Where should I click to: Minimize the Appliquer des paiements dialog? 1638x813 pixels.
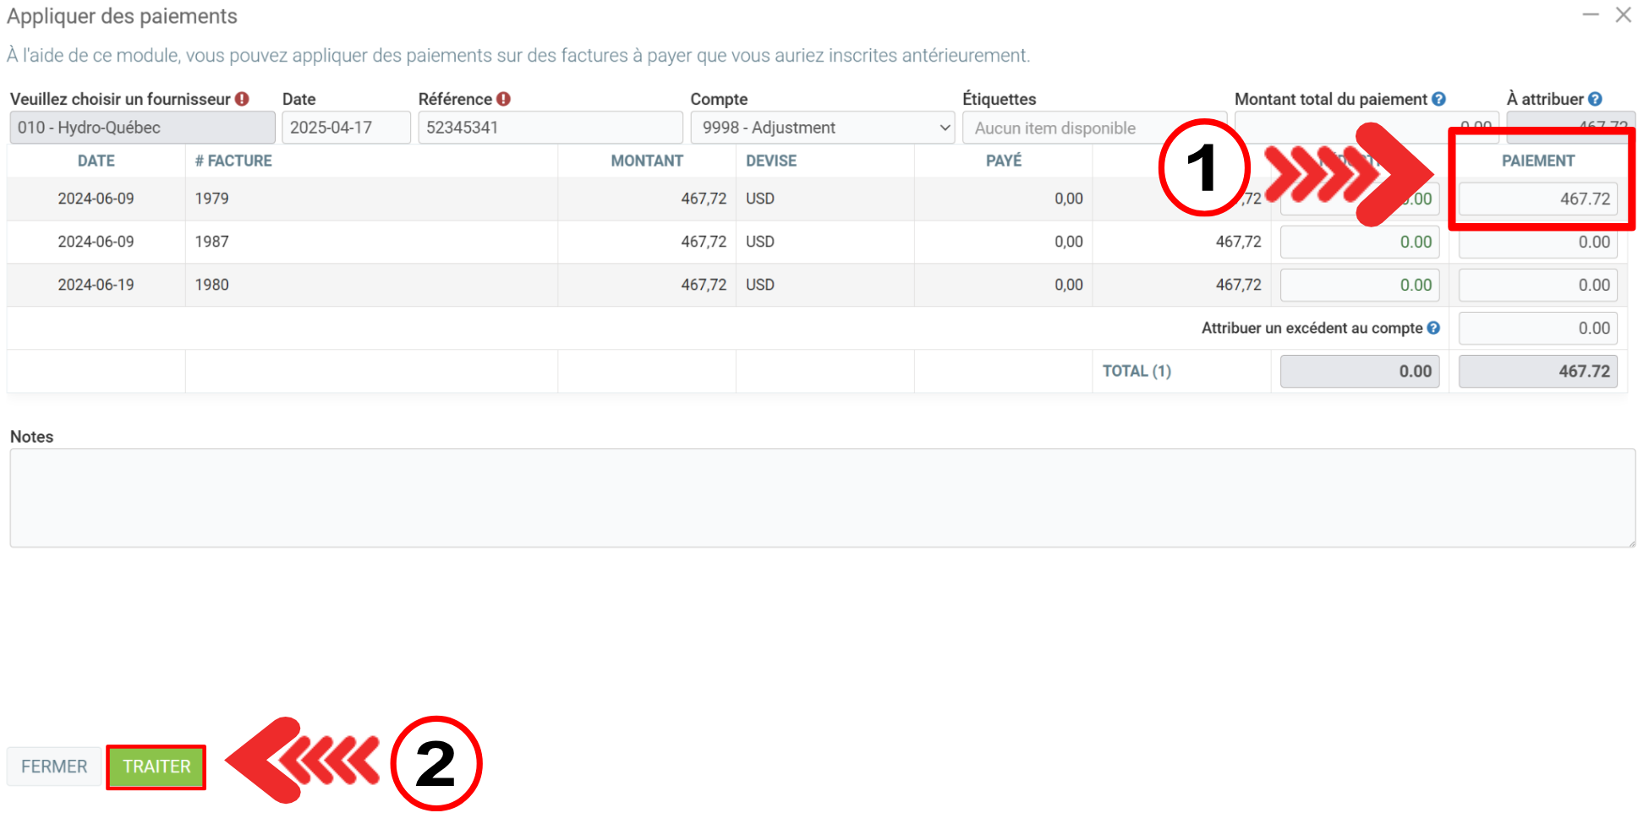point(1590,15)
